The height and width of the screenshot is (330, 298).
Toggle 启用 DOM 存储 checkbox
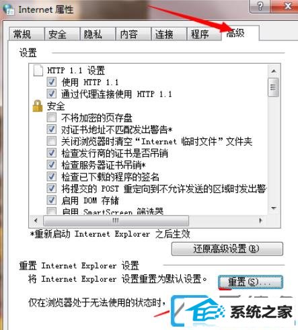(52, 200)
